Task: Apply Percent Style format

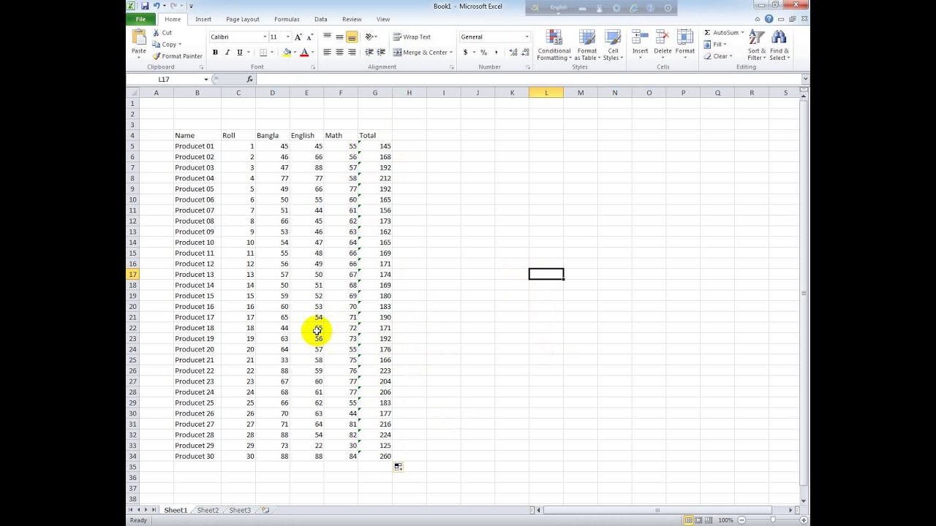Action: 483,53
